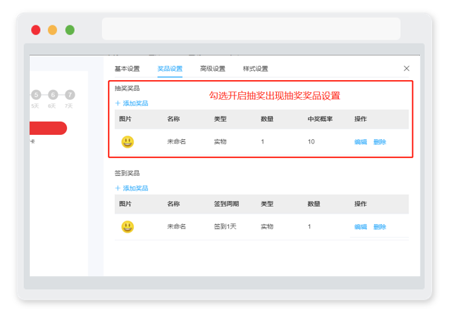This screenshot has height=317, width=451.
Task: Click 未命名 in the lottery prize row
Action: [176, 142]
